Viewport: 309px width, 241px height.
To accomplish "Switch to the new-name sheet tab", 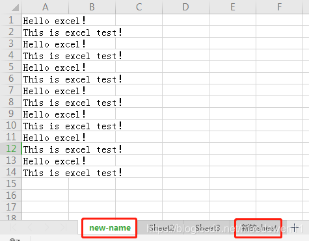I will coord(110,228).
